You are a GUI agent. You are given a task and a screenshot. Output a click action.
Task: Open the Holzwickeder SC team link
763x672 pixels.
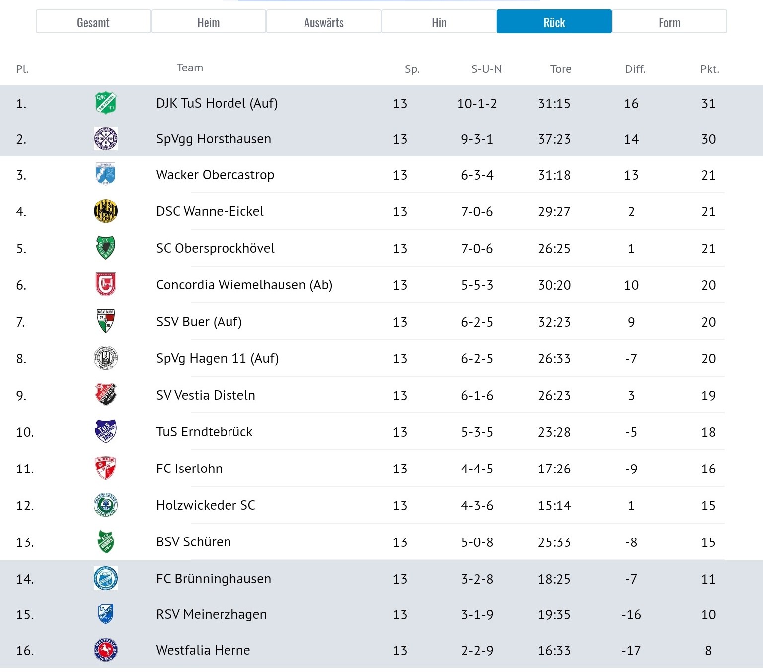click(206, 505)
